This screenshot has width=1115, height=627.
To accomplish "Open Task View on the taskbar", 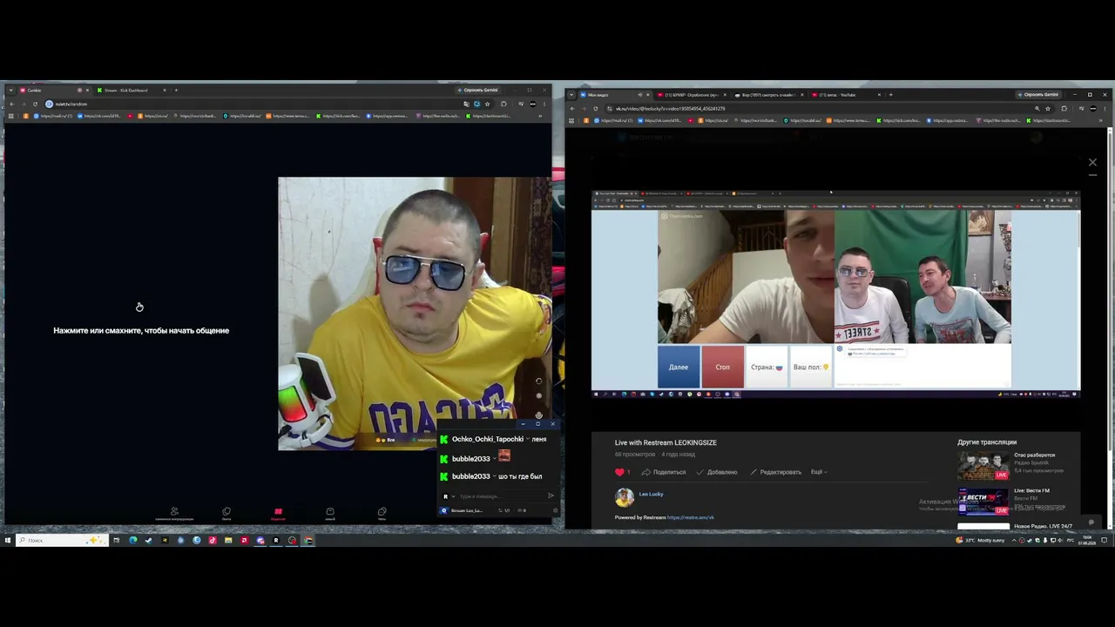I will click(116, 541).
